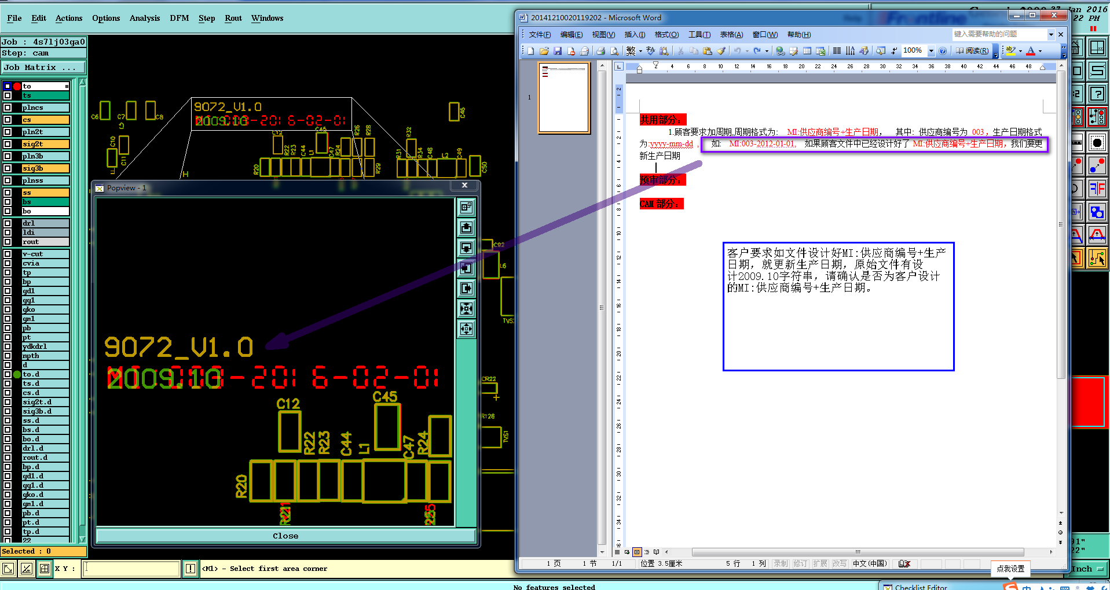
Task: Toggle display checkbox for layer rout
Action: coord(8,242)
